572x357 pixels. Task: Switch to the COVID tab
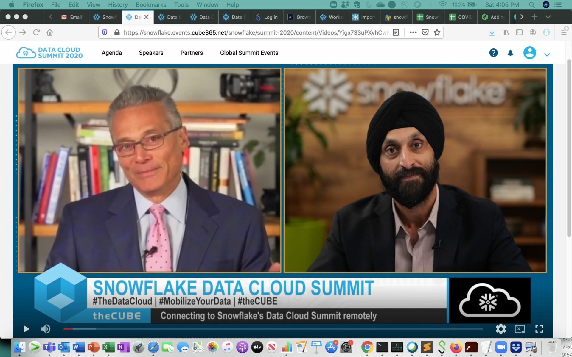(461, 17)
